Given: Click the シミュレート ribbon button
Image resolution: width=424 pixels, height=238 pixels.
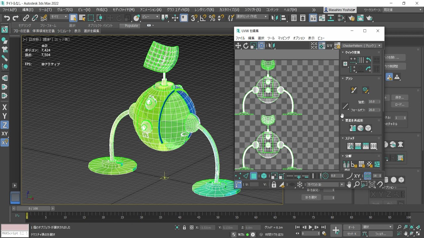Looking at the screenshot, I should point(64,31).
